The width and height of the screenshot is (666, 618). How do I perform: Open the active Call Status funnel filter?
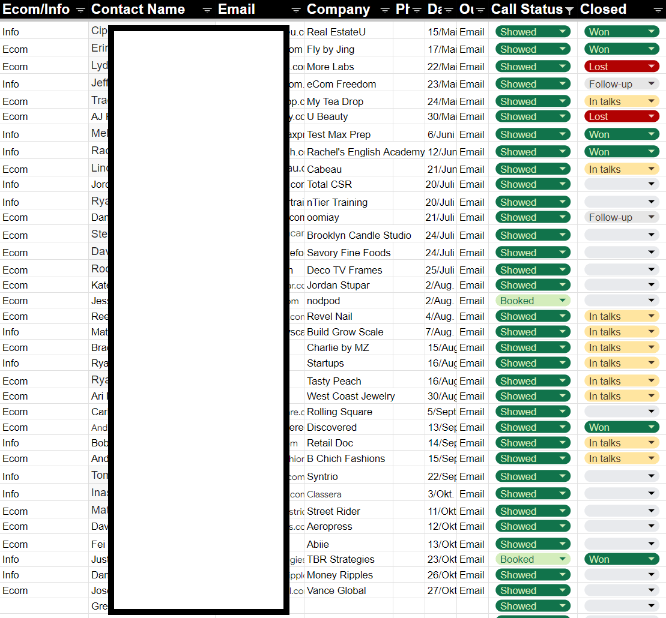pos(569,10)
